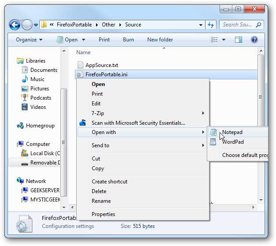Expand the Organize dropdown menu

click(x=29, y=40)
